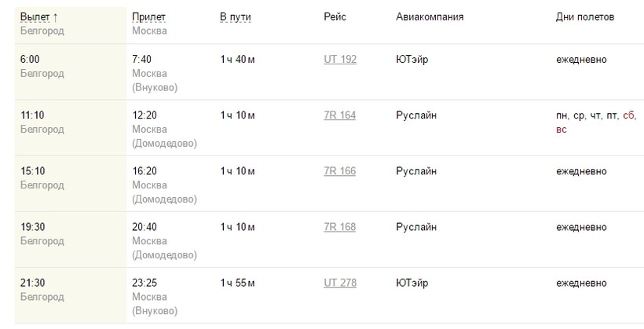This screenshot has height=329, width=644.
Task: Click the Рейс column header
Action: [x=335, y=17]
